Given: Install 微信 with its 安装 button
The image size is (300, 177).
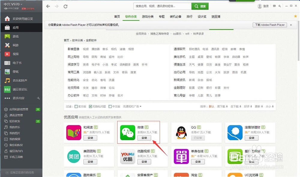Looking at the screenshot, I should pyautogui.click(x=144, y=138).
